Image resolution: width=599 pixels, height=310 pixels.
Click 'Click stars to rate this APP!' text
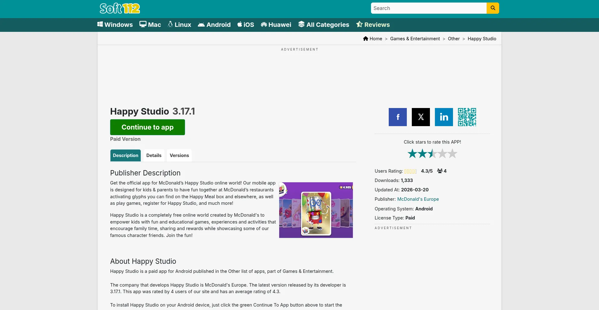[432, 142]
